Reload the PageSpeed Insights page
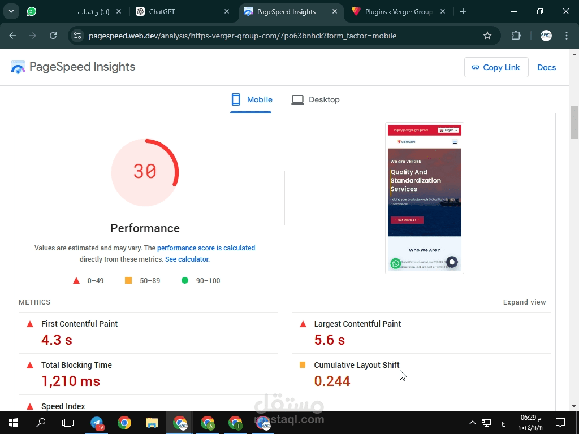Image resolution: width=579 pixels, height=434 pixels. tap(53, 36)
